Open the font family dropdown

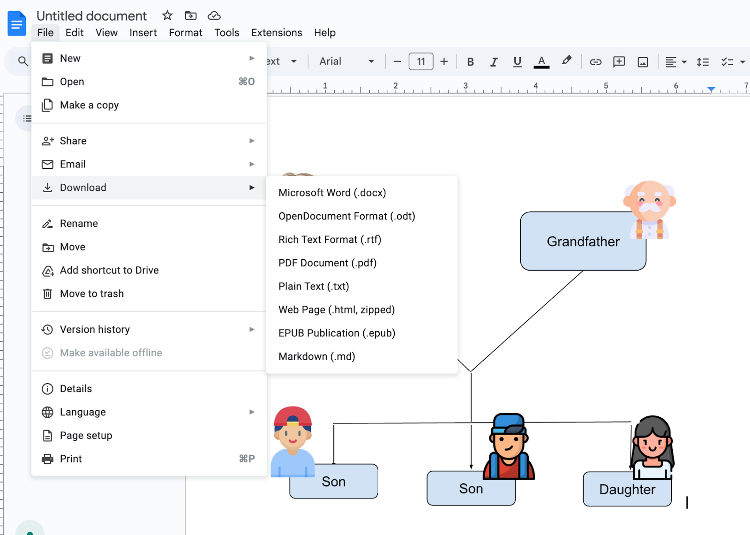click(346, 61)
